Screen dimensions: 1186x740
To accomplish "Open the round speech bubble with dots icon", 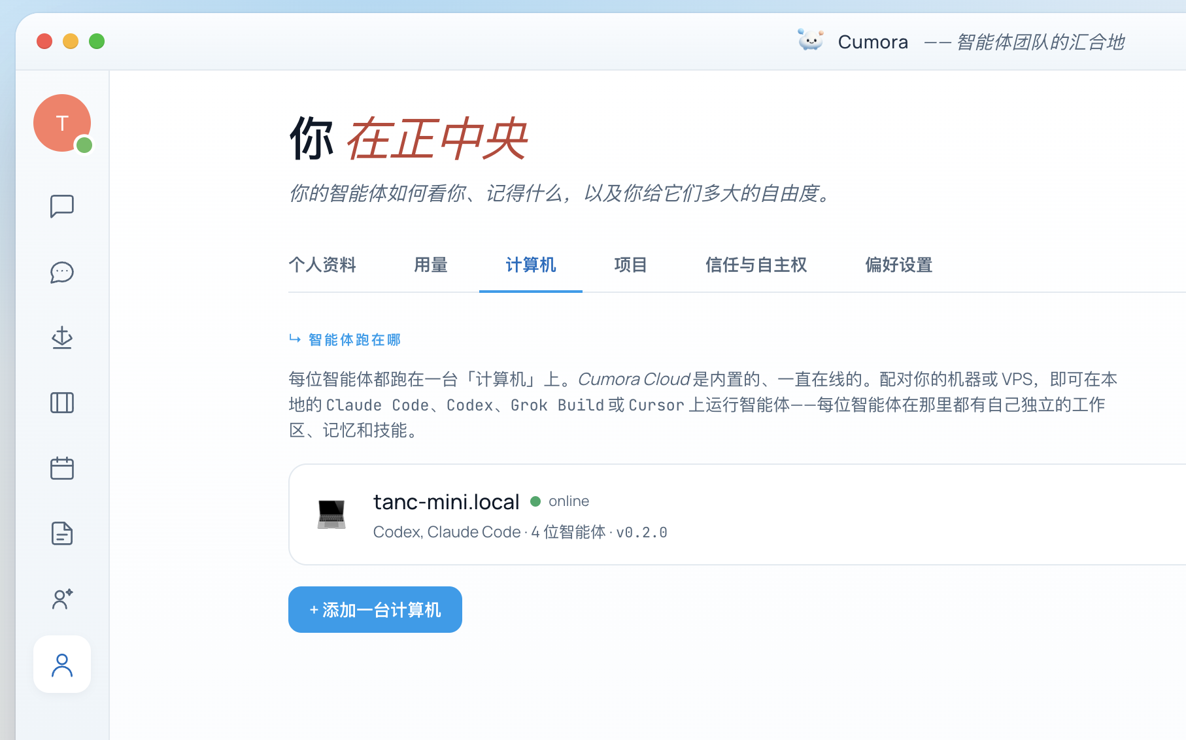I will pos(62,272).
